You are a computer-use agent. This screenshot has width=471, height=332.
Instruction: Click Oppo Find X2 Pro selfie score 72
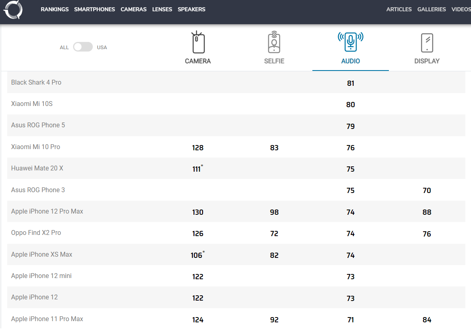pyautogui.click(x=274, y=234)
